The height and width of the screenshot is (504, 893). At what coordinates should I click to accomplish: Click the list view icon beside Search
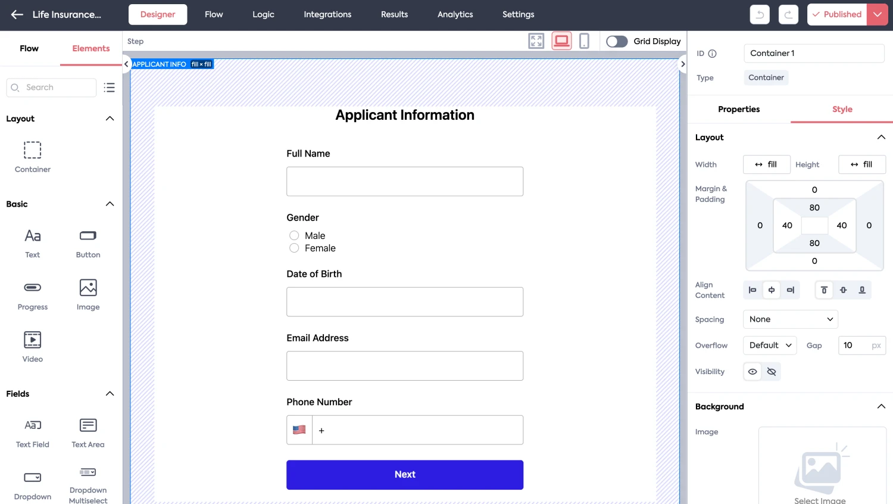[109, 88]
